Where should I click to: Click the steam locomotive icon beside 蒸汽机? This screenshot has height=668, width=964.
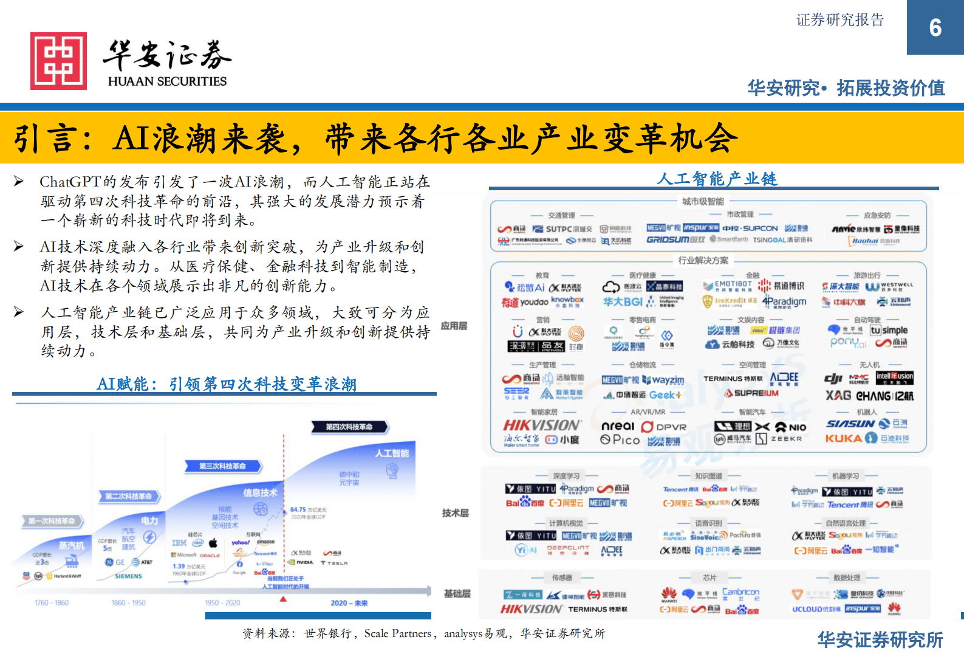[70, 560]
